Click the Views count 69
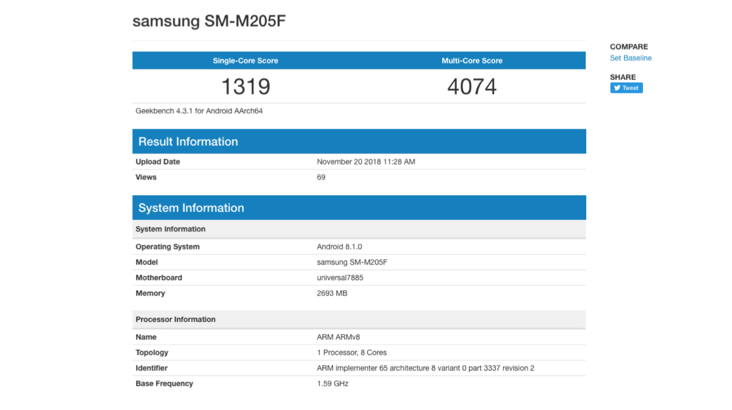The height and width of the screenshot is (410, 732). [321, 177]
